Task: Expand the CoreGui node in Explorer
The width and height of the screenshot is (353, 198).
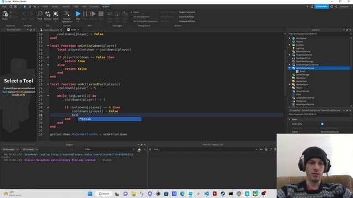Action: point(290,45)
